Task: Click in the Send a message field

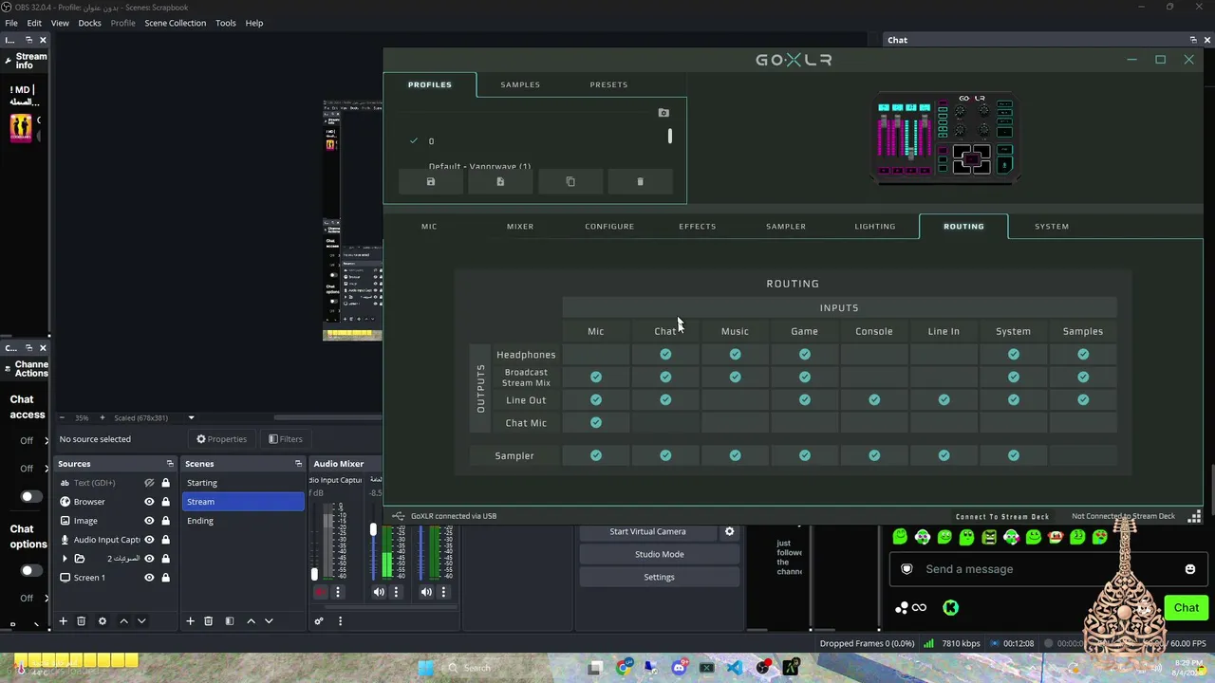Action: tap(1048, 569)
